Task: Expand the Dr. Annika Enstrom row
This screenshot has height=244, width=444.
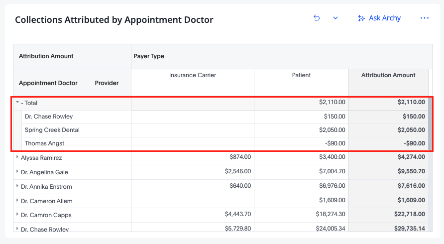Action: click(x=17, y=186)
